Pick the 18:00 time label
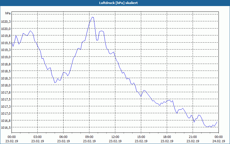This screenshot has height=144, width=230. click(x=167, y=137)
